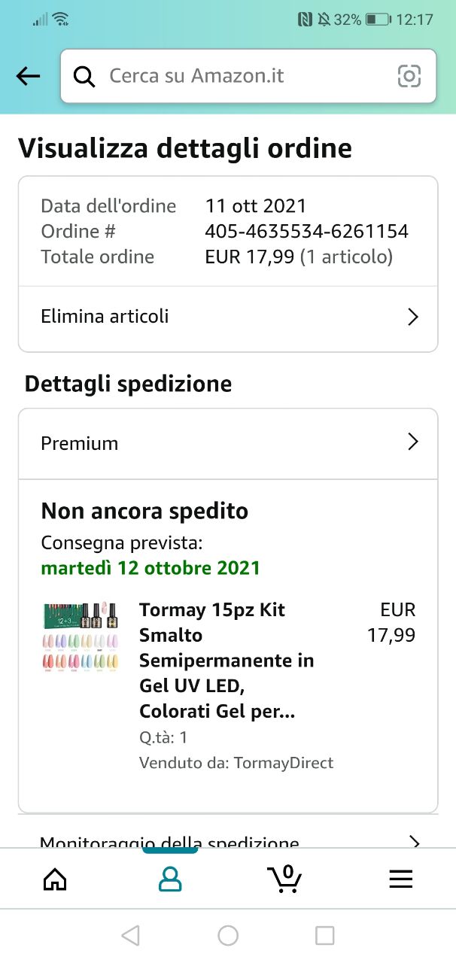Open the camera scan icon
This screenshot has width=456, height=963.
click(409, 76)
